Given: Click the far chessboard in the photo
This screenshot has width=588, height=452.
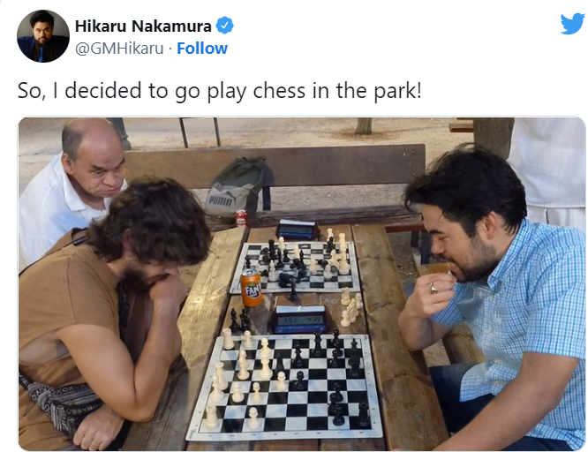Looking at the screenshot, I should (x=295, y=267).
